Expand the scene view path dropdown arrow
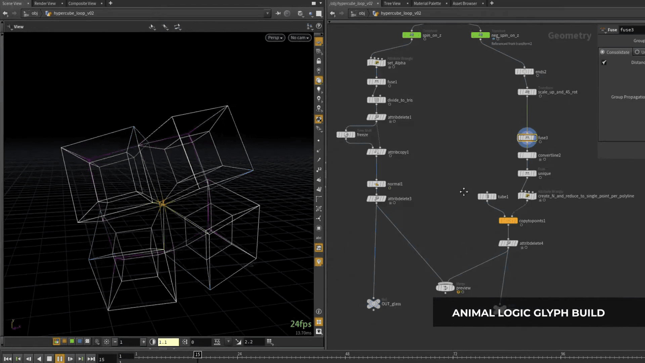Screen dimensions: 645x363 (x=267, y=13)
